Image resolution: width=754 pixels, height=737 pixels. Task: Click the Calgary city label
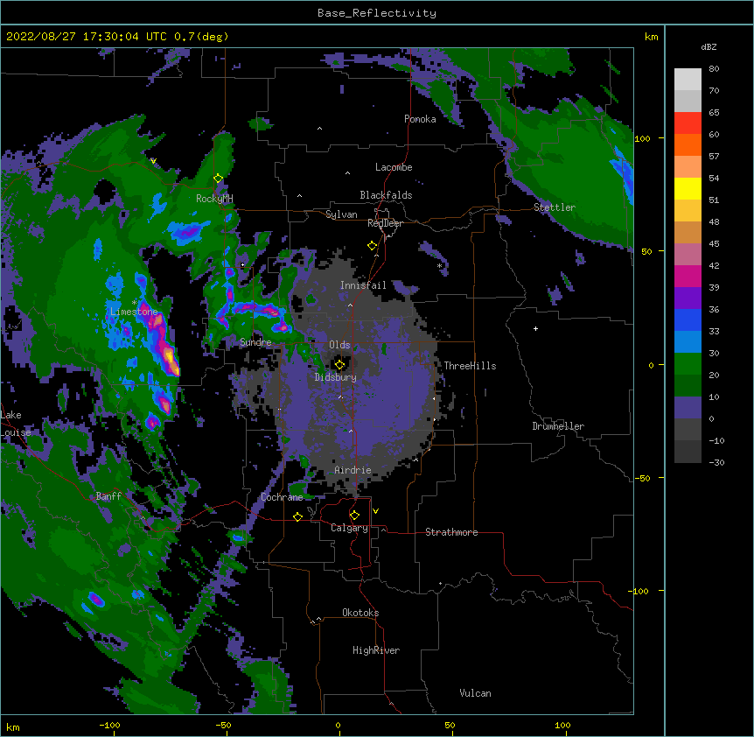[349, 528]
